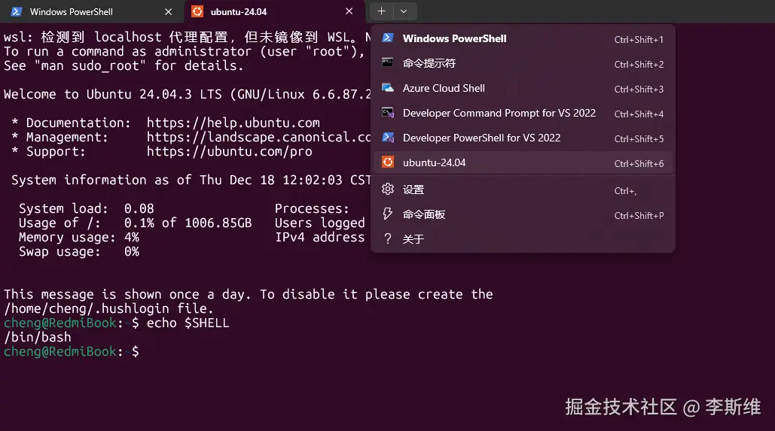The image size is (775, 431).
Task: Open 关于 from the dropdown menu
Action: point(523,239)
